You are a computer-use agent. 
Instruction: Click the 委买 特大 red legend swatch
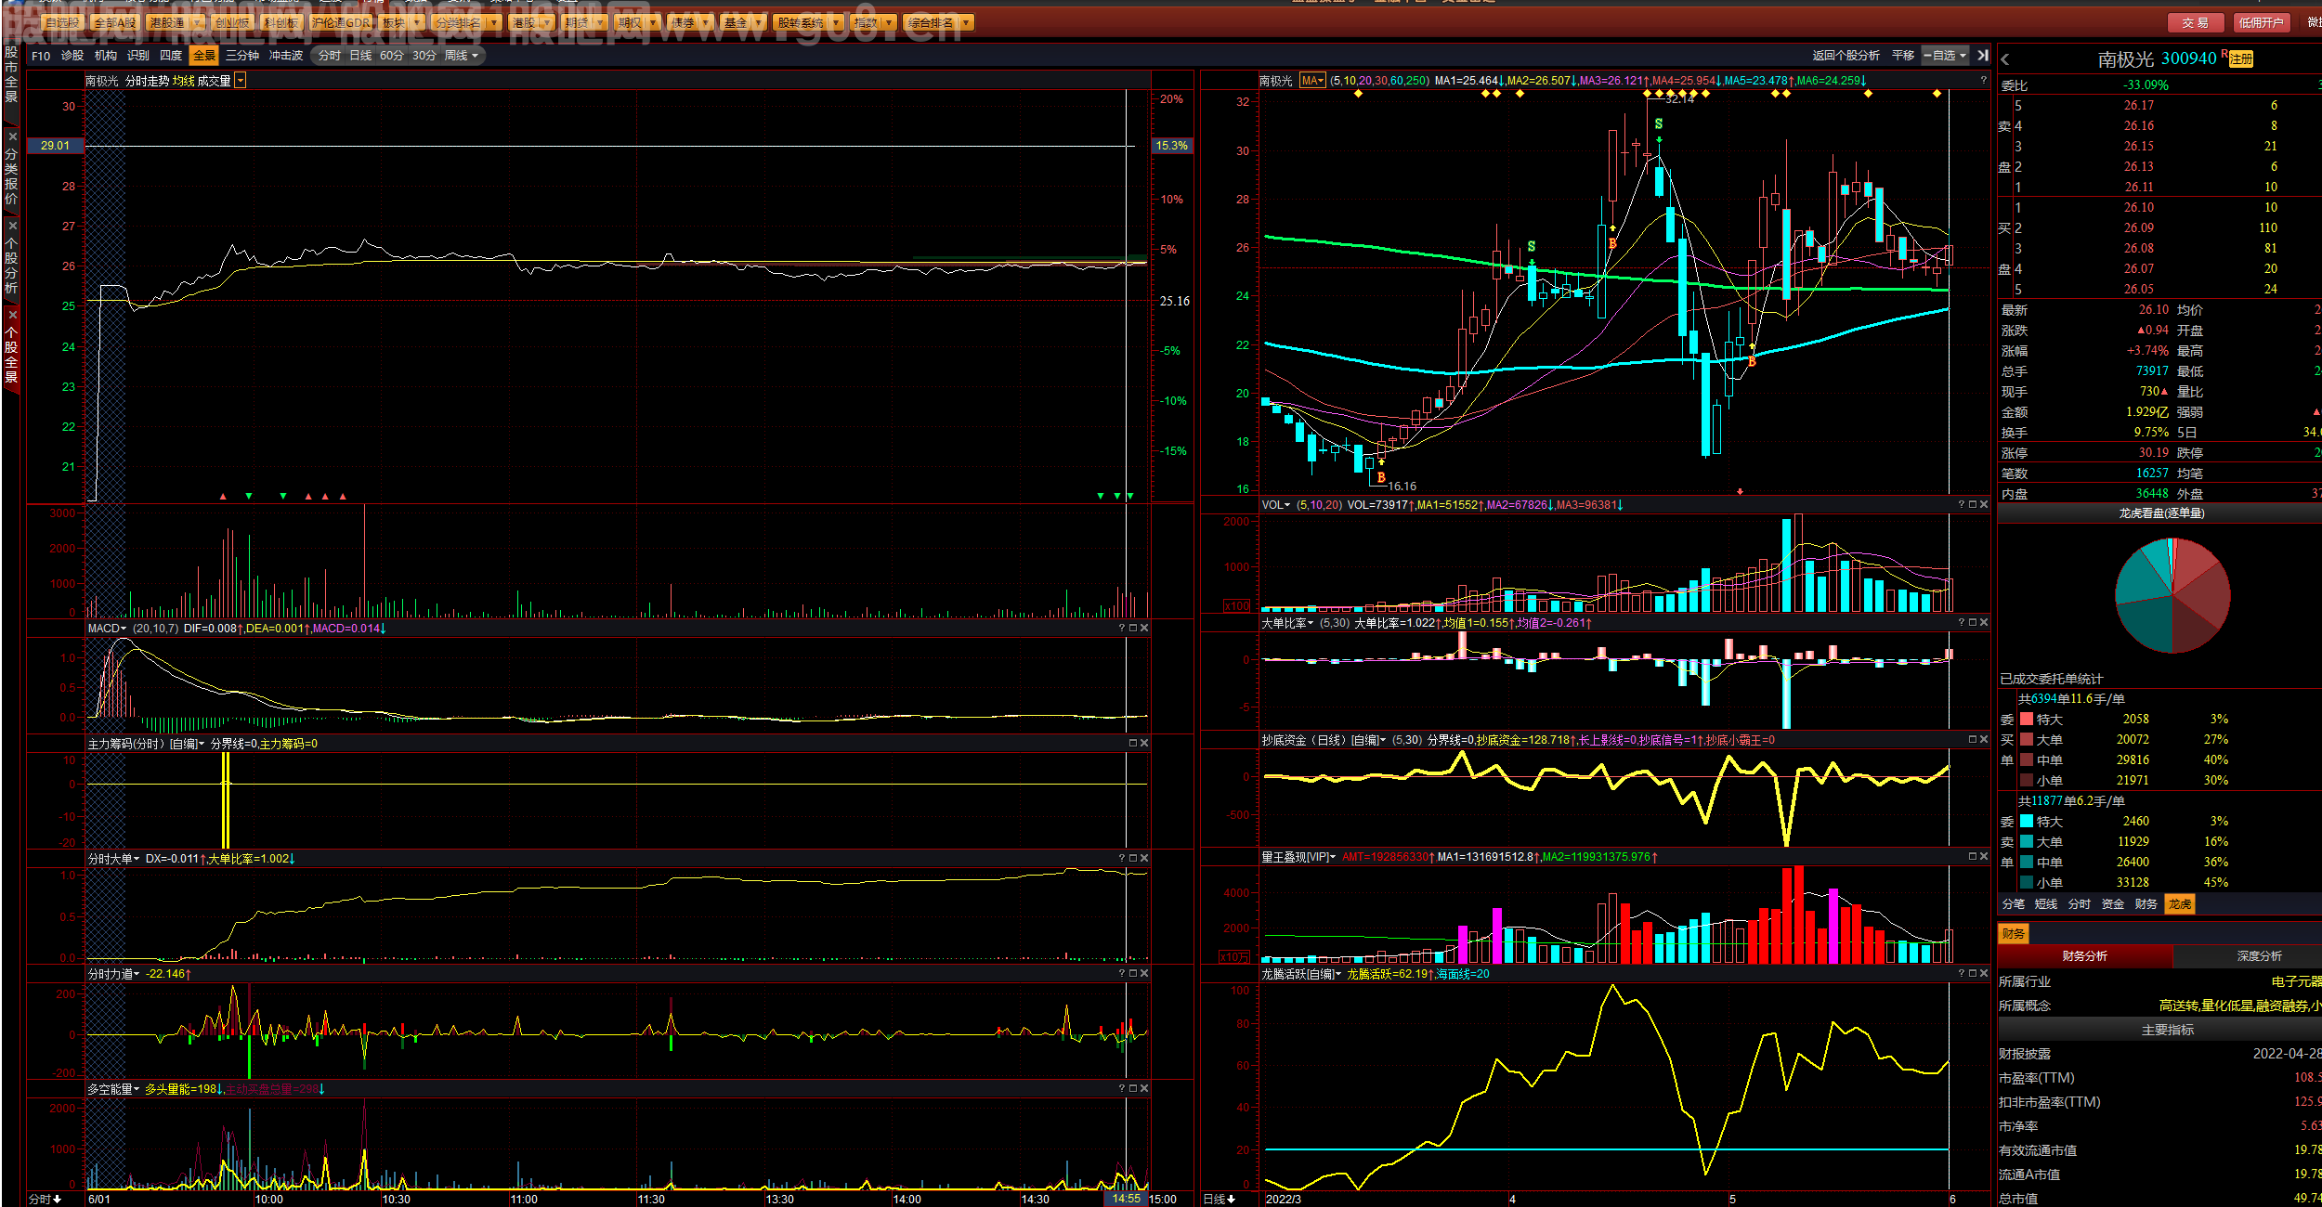[2027, 720]
